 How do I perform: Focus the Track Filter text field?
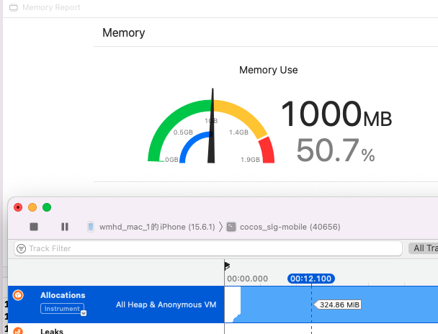209,248
